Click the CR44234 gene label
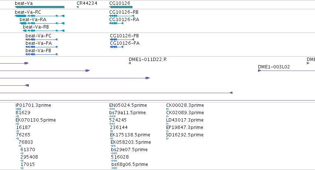Screen dimensions: 315x170 click(87, 3)
